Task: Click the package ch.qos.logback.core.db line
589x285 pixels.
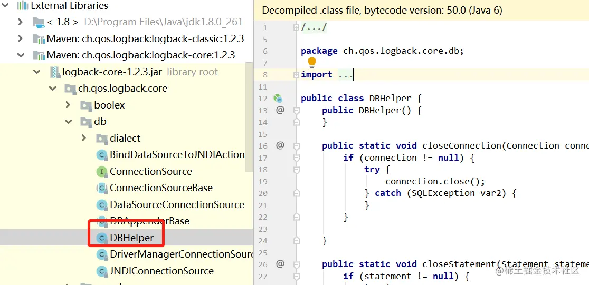Action: point(383,51)
